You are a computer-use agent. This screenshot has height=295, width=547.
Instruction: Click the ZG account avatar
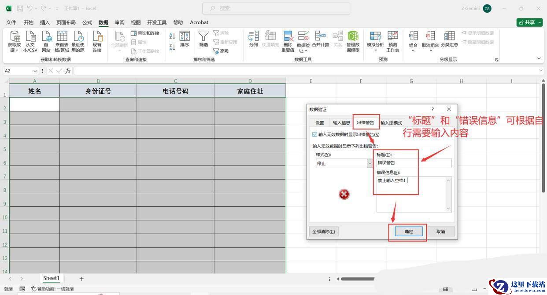tap(487, 8)
